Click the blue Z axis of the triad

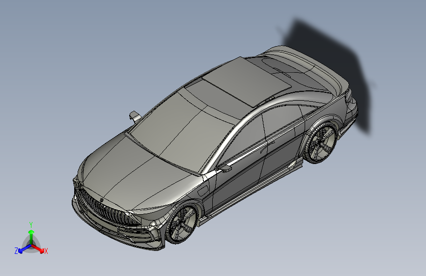(23, 249)
